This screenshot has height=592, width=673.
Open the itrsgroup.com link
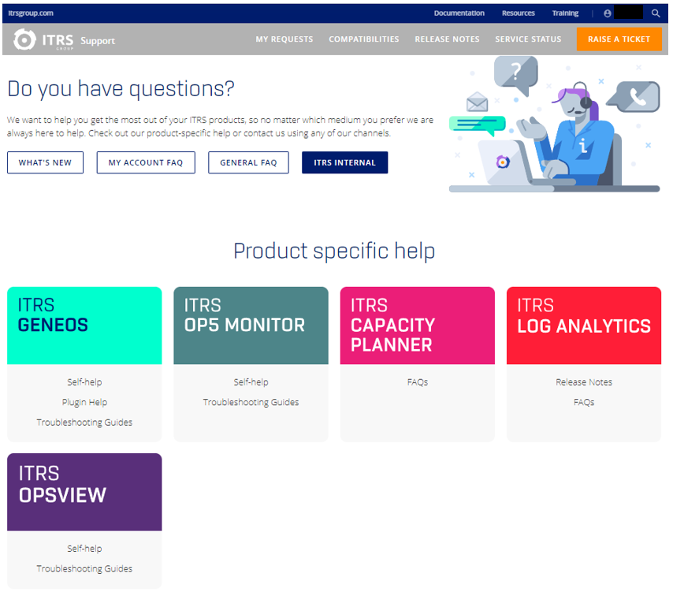[31, 13]
